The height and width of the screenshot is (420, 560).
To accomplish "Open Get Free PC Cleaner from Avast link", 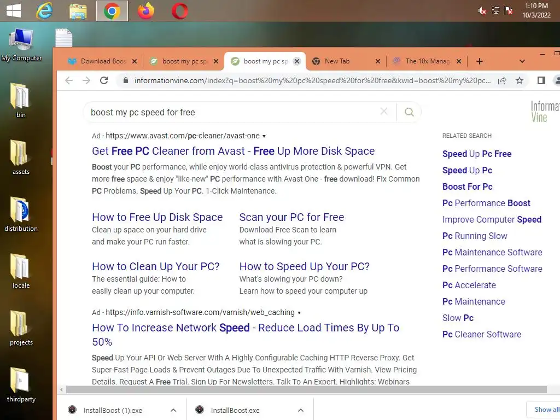I will (233, 151).
